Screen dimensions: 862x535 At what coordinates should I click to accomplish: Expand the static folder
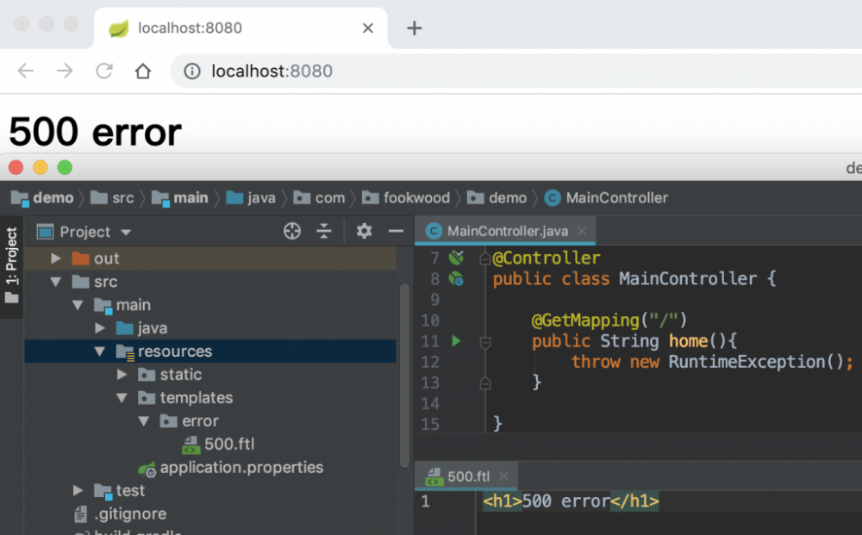[122, 375]
